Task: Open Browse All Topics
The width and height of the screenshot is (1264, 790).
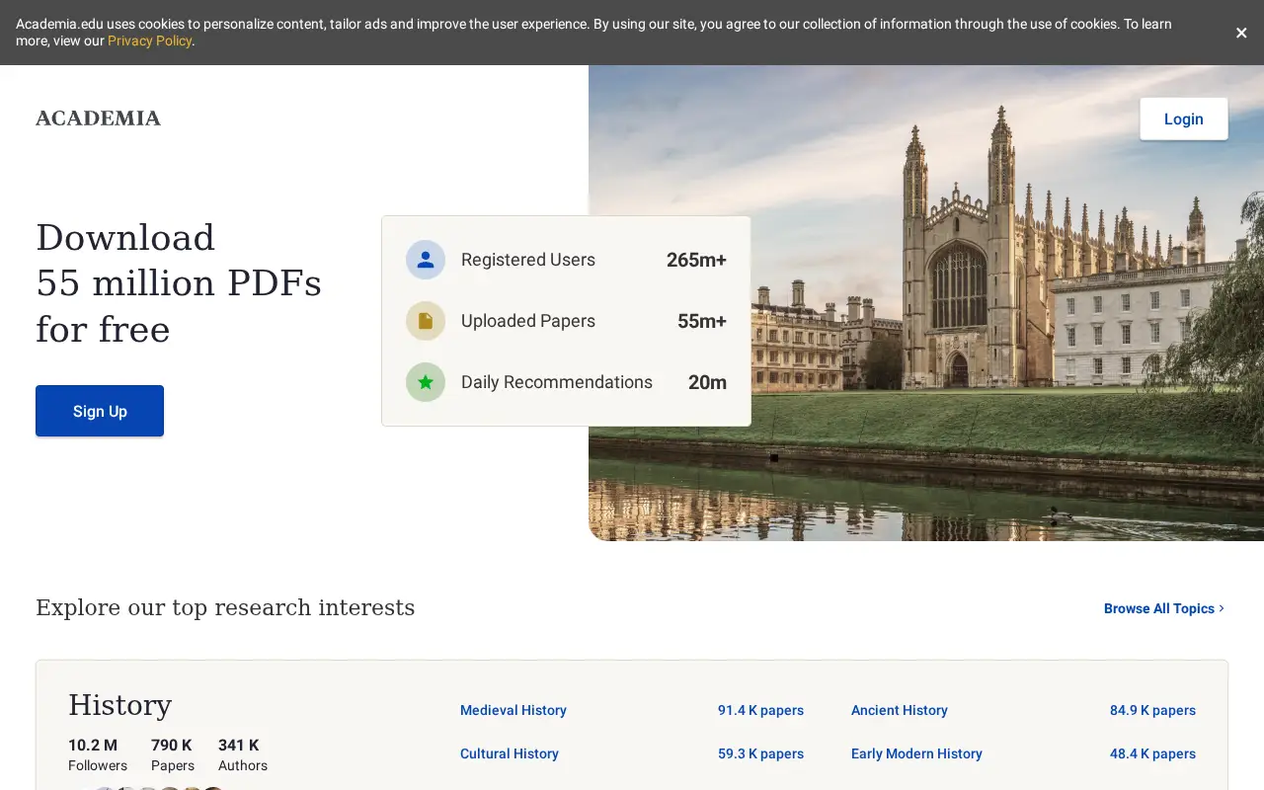Action: [x=1164, y=608]
